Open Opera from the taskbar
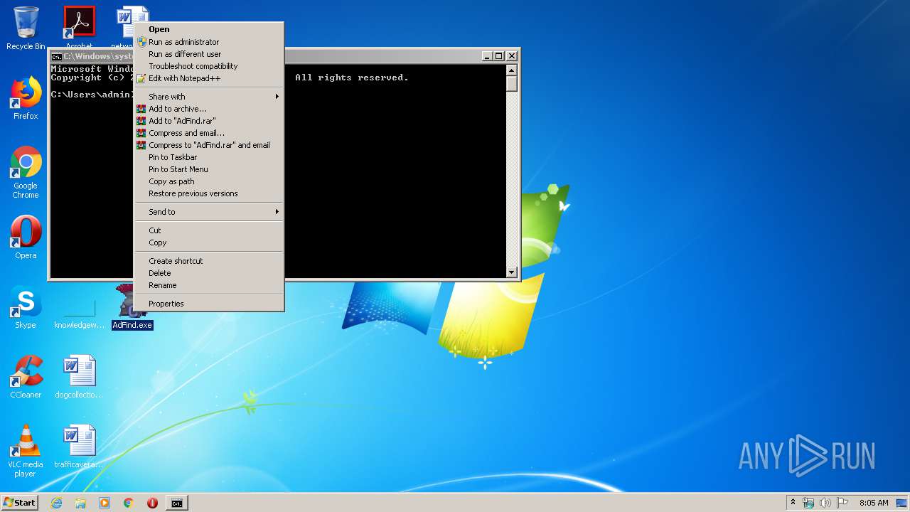This screenshot has height=512, width=910. pos(152,503)
